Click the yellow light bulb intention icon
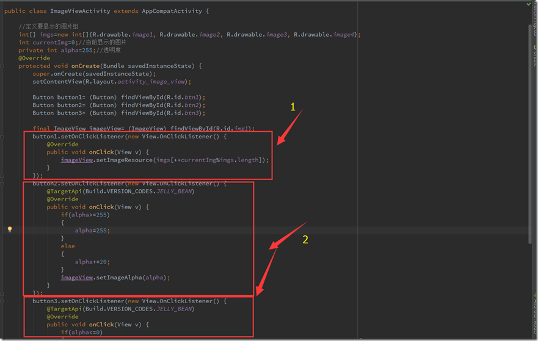This screenshot has width=538, height=341. 10,229
